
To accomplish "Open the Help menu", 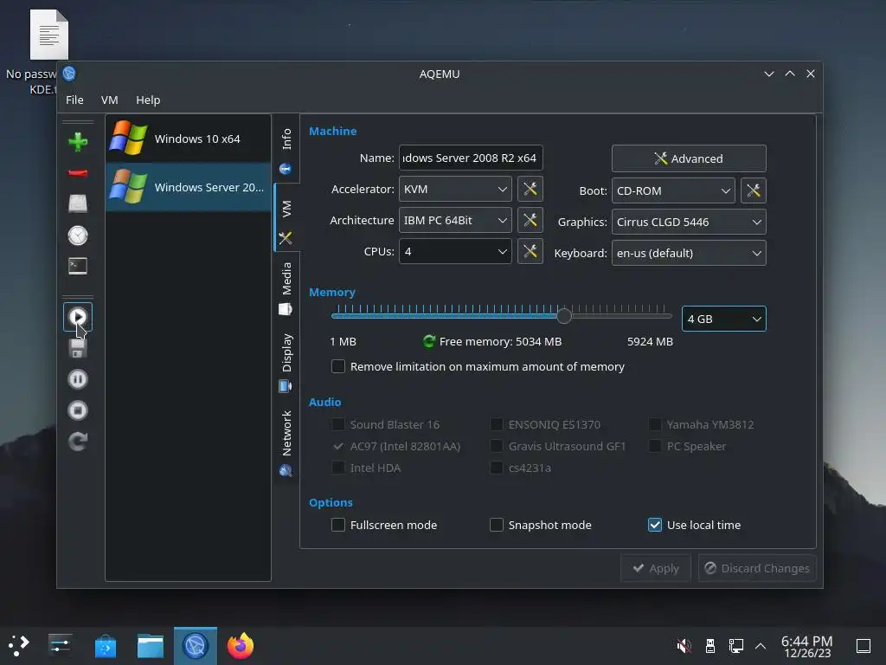I will (x=148, y=100).
